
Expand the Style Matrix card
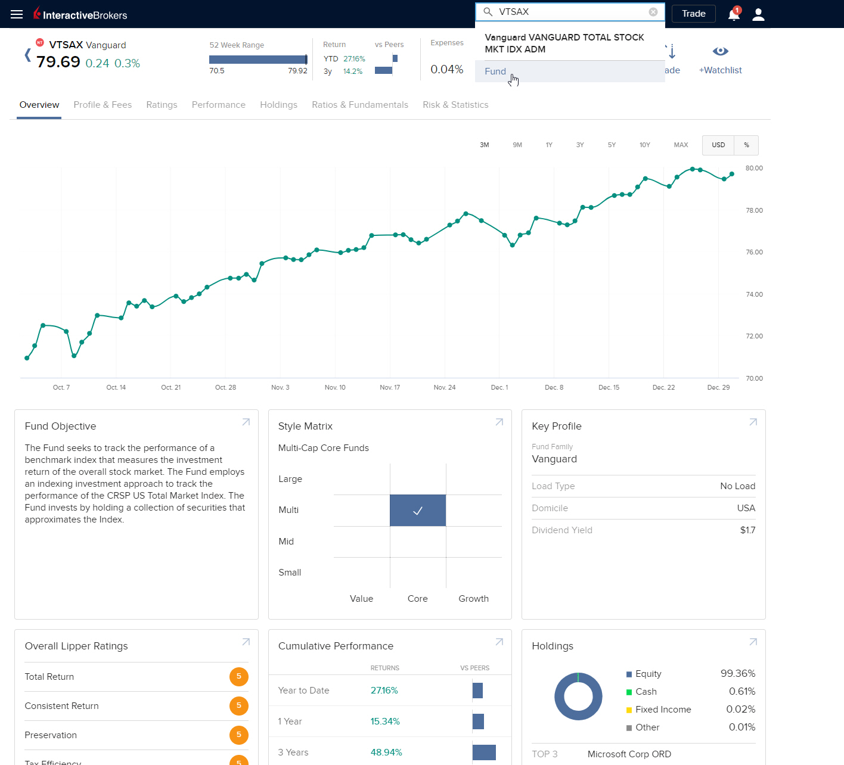pos(499,422)
